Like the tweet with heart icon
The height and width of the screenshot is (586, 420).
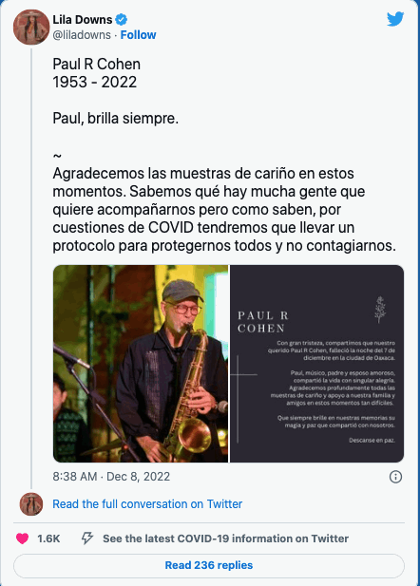(23, 539)
